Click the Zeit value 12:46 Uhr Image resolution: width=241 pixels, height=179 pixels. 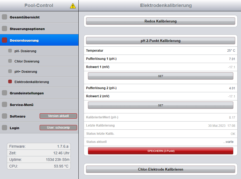pos(61,153)
